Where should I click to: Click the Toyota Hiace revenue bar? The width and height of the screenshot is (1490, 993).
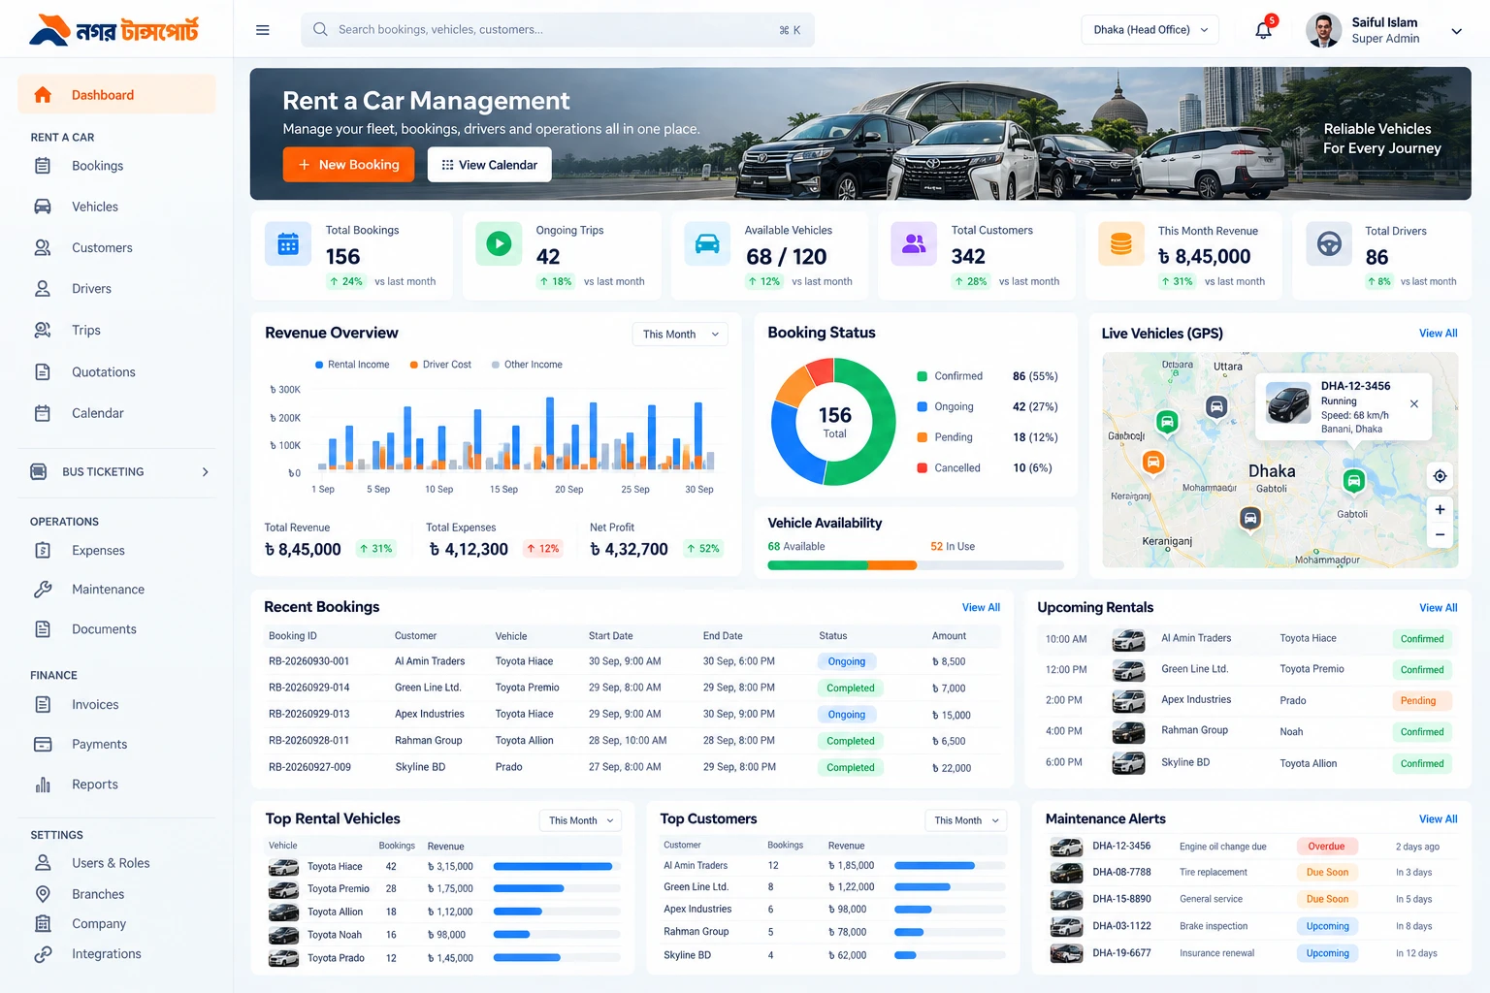(556, 867)
